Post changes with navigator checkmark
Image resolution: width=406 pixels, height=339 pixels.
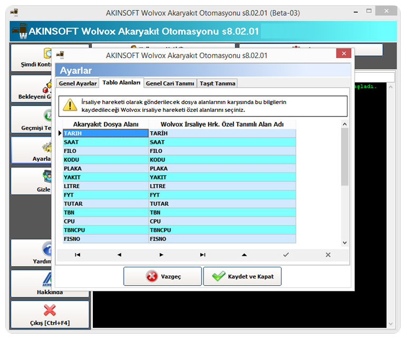286,255
